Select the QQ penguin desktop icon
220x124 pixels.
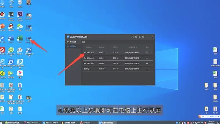11,27
